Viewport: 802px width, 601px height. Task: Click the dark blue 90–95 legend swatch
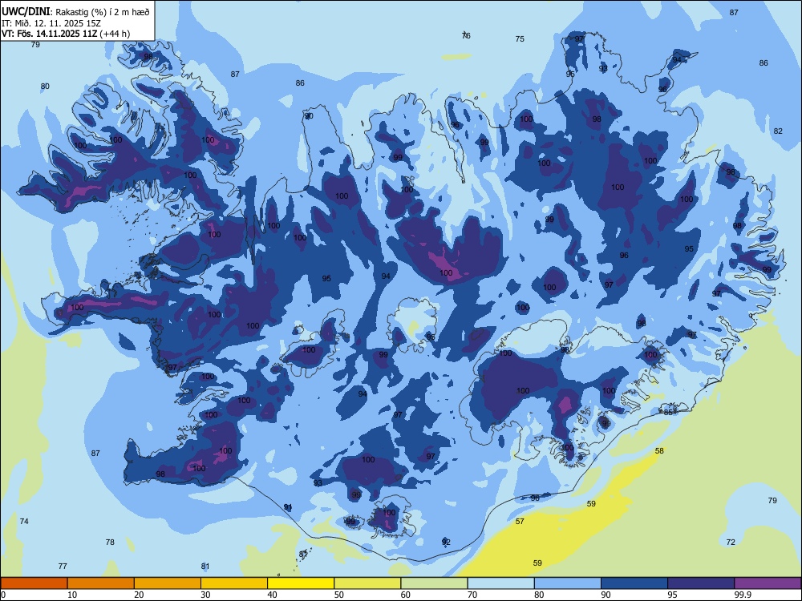point(634,583)
